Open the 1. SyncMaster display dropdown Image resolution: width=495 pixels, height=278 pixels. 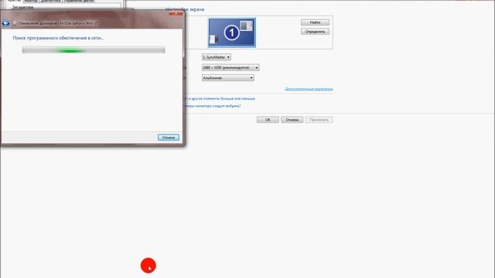[217, 57]
